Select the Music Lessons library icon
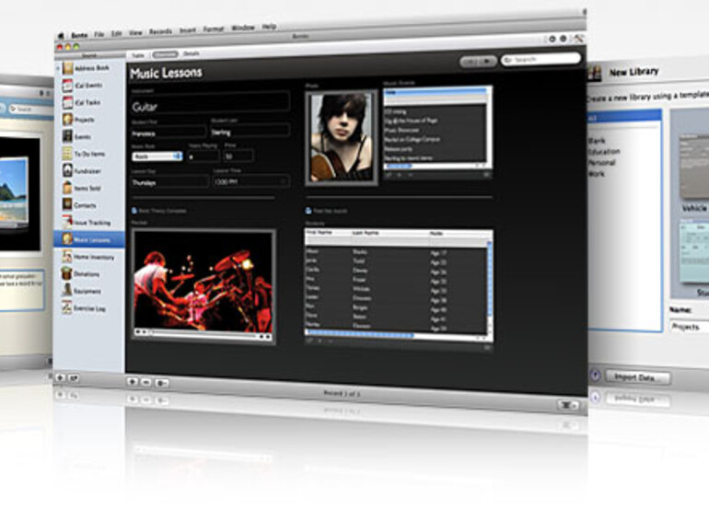Screen dimensions: 709x532 67,239
